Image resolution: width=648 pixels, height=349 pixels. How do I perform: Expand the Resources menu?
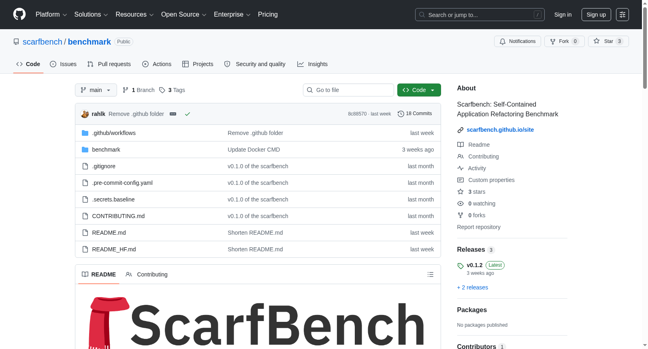(x=134, y=15)
